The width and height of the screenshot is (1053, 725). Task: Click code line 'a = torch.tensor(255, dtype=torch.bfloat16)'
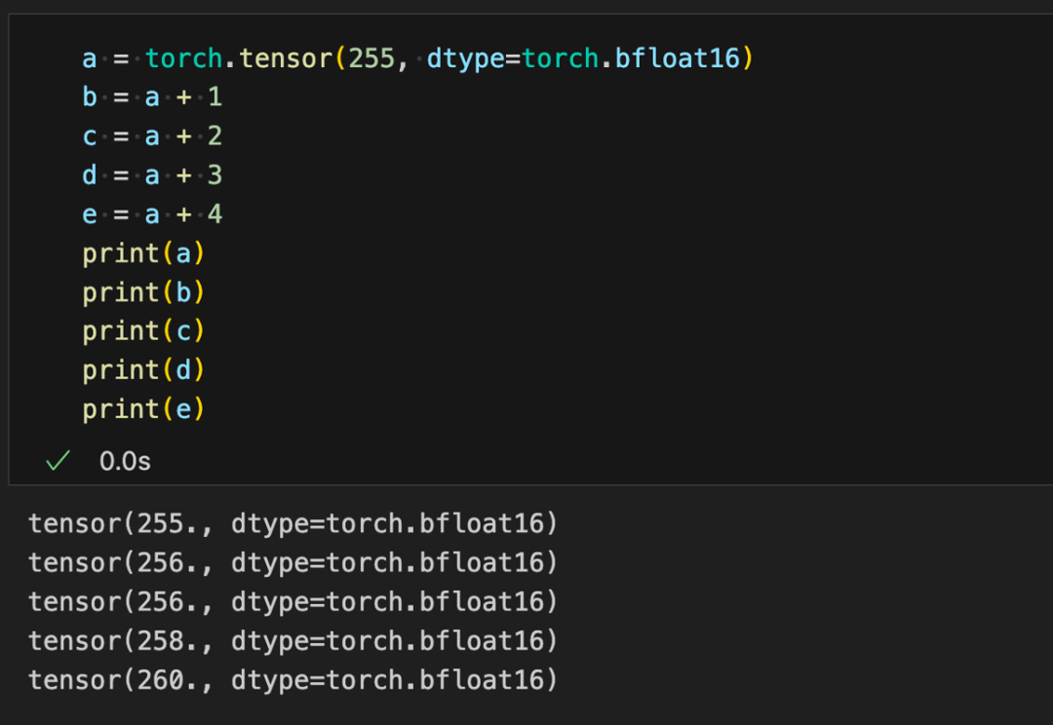pos(417,58)
